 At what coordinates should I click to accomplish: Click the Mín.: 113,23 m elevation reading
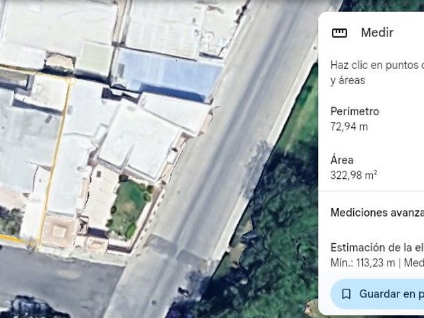362,263
